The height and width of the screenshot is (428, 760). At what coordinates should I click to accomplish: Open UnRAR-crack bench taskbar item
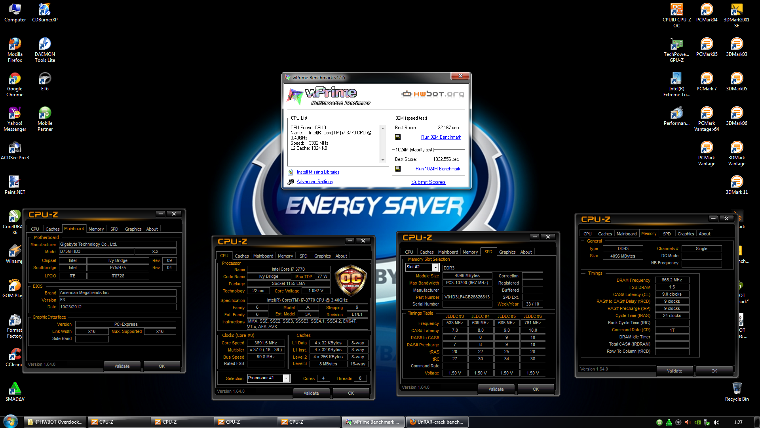pyautogui.click(x=437, y=422)
